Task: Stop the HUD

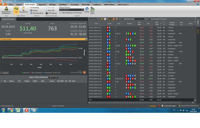Action: click(51, 10)
